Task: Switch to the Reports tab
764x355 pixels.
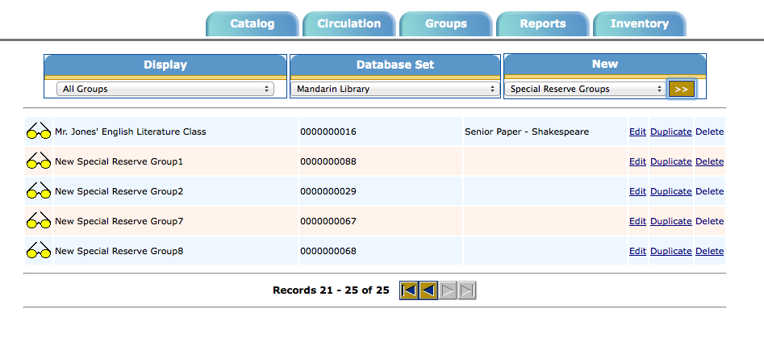Action: pos(543,24)
